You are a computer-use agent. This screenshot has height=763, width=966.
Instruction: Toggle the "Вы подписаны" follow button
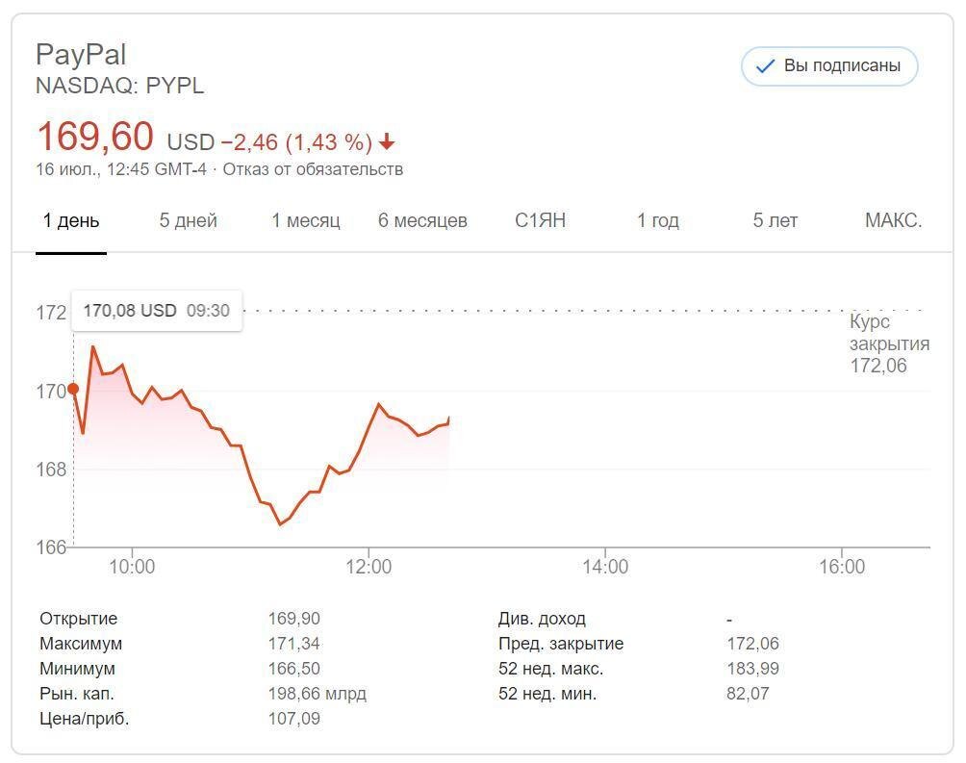(x=829, y=66)
